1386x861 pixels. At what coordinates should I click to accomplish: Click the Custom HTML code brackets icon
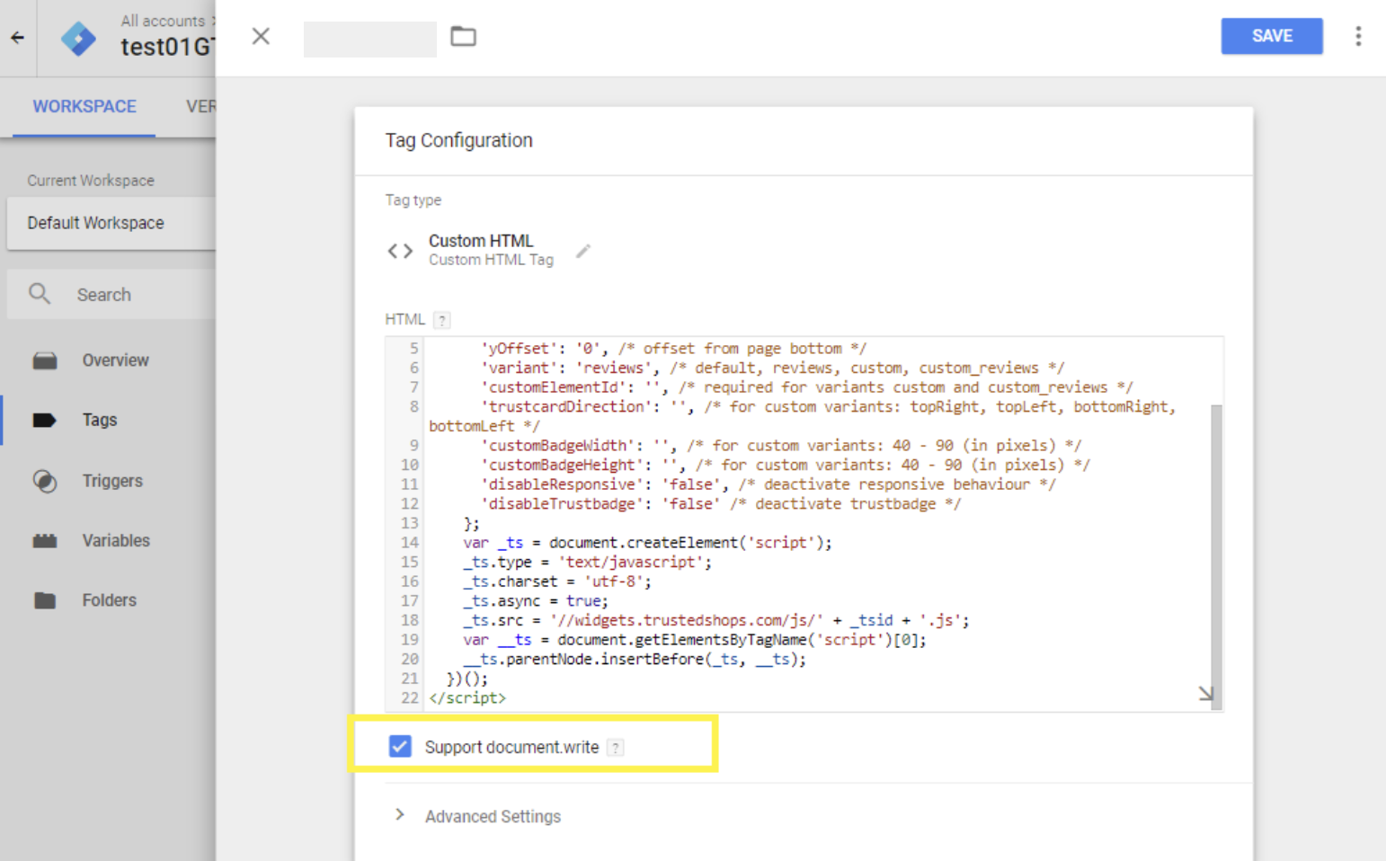(x=400, y=251)
